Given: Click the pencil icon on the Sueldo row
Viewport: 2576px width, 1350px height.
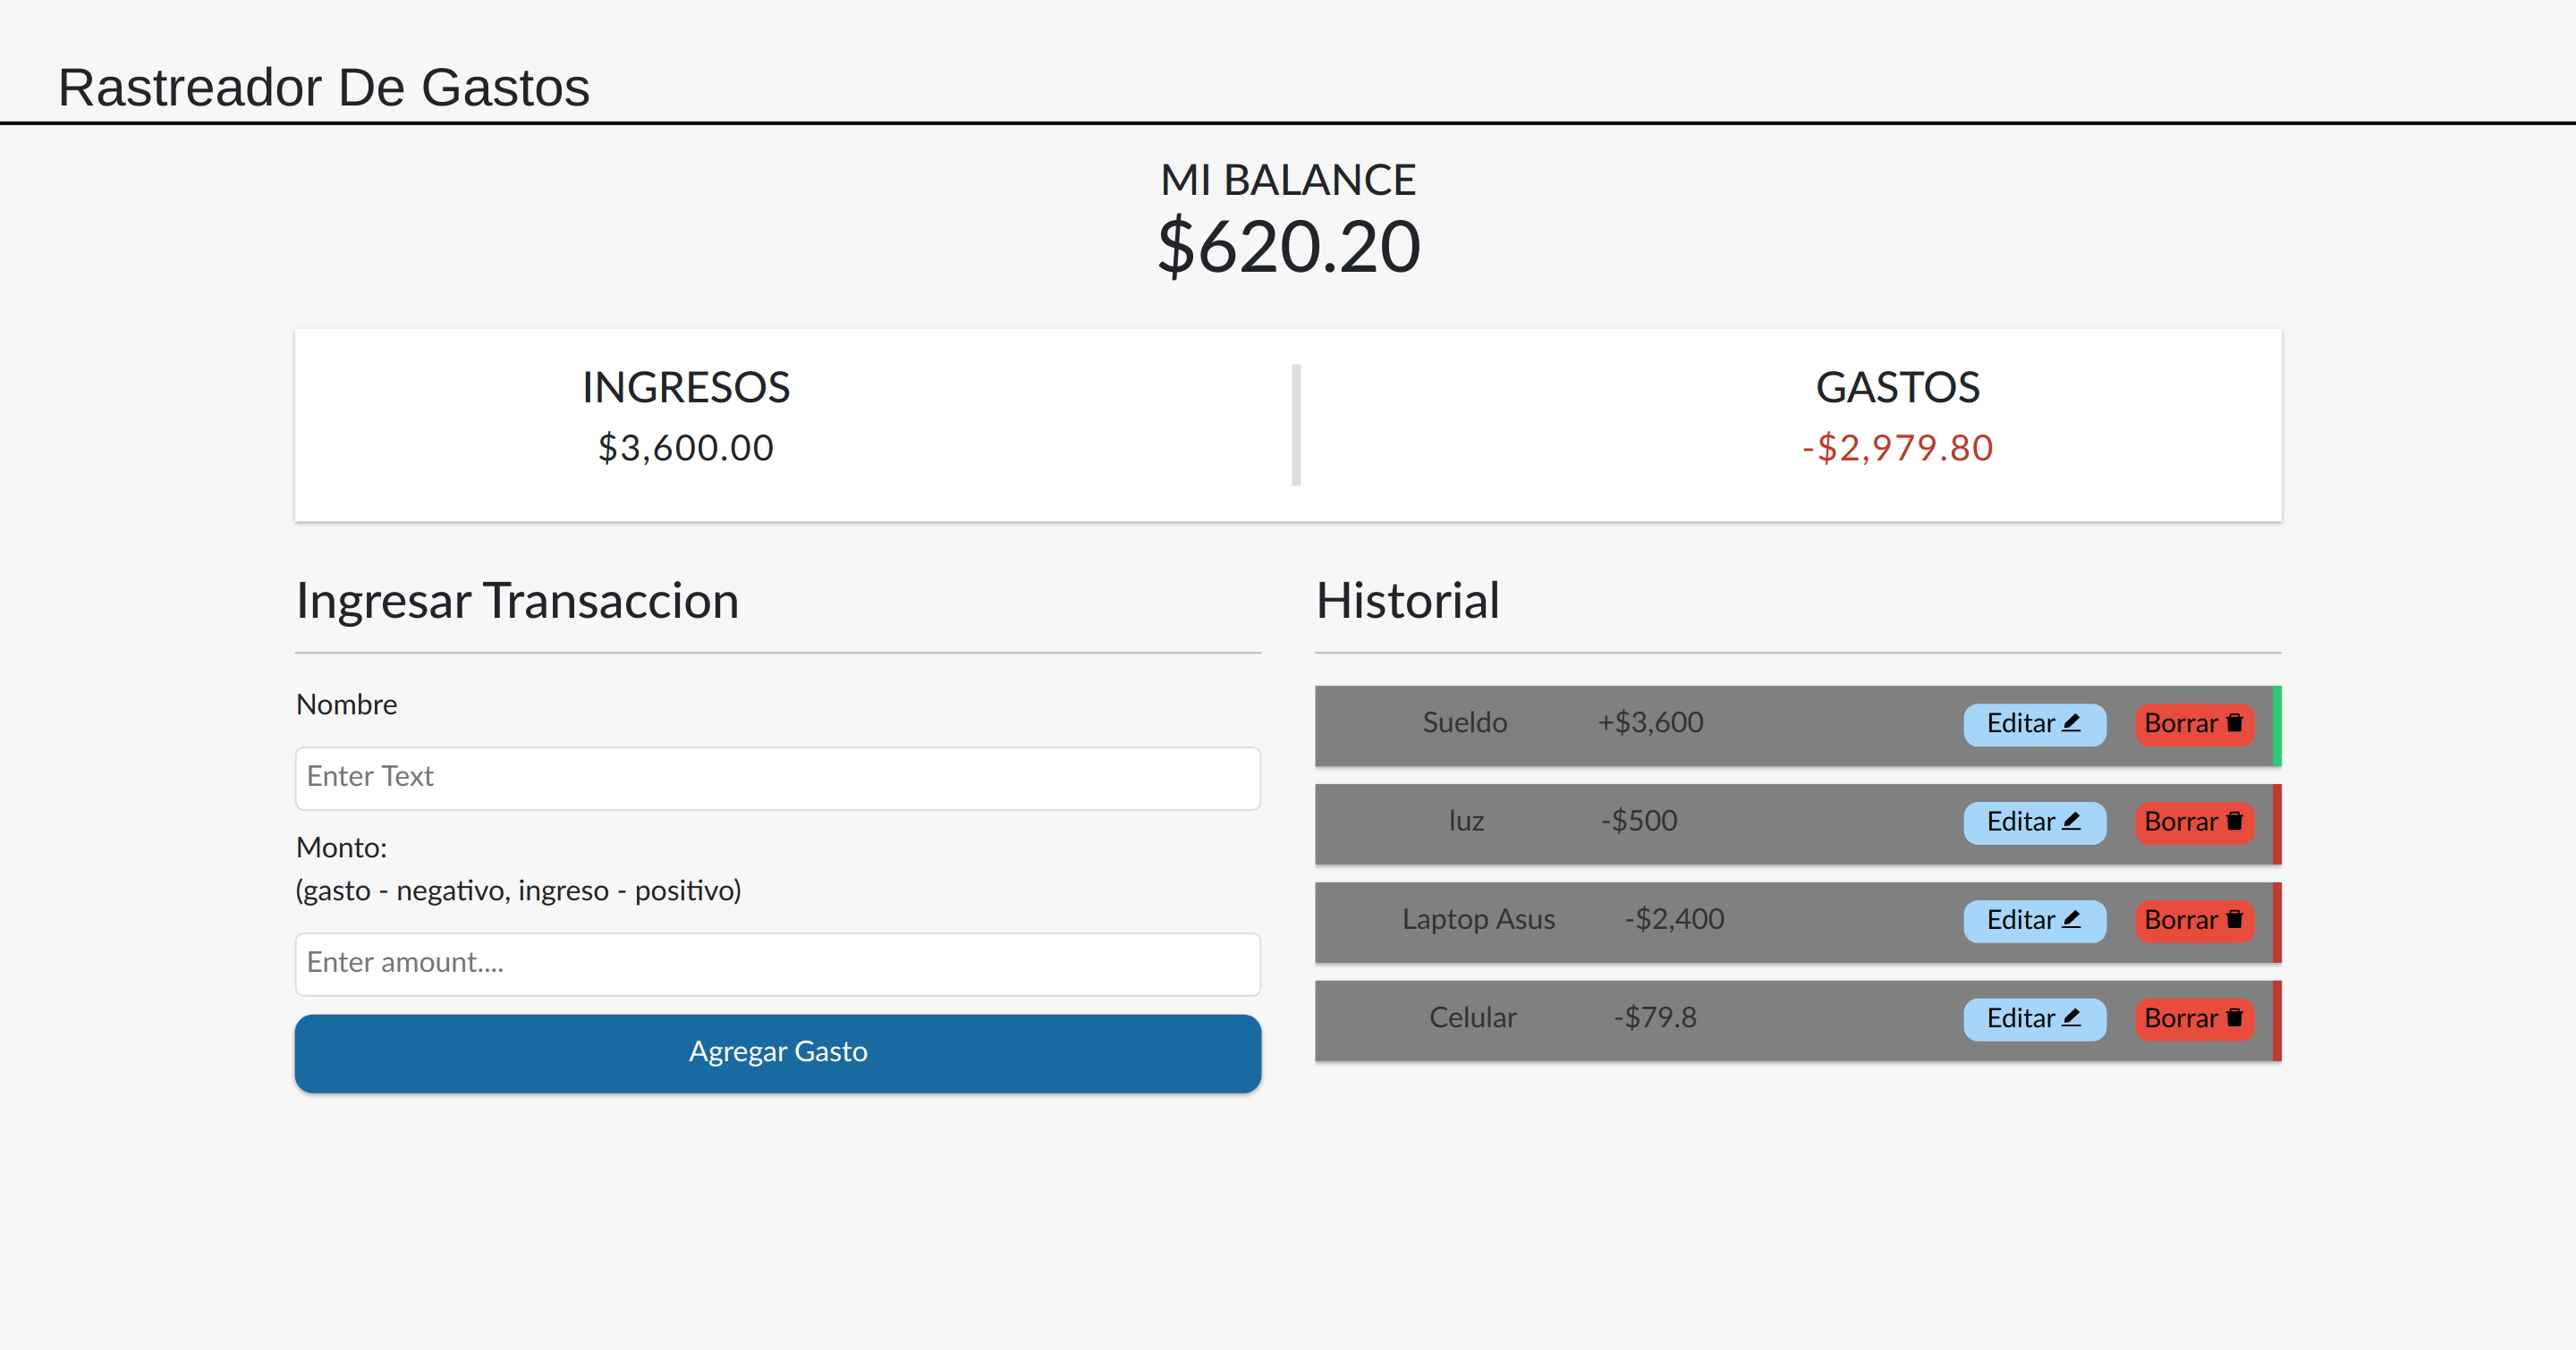Looking at the screenshot, I should coord(2071,722).
